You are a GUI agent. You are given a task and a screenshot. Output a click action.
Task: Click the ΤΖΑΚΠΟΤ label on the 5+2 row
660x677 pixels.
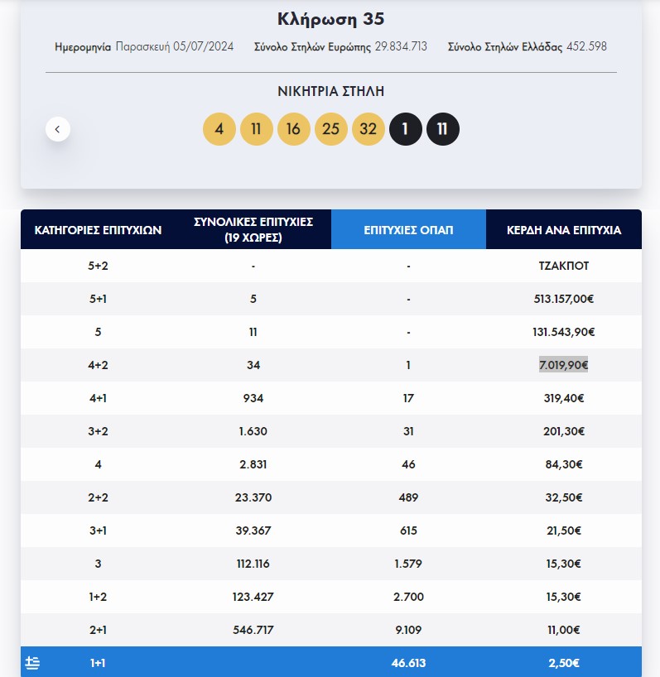click(563, 266)
